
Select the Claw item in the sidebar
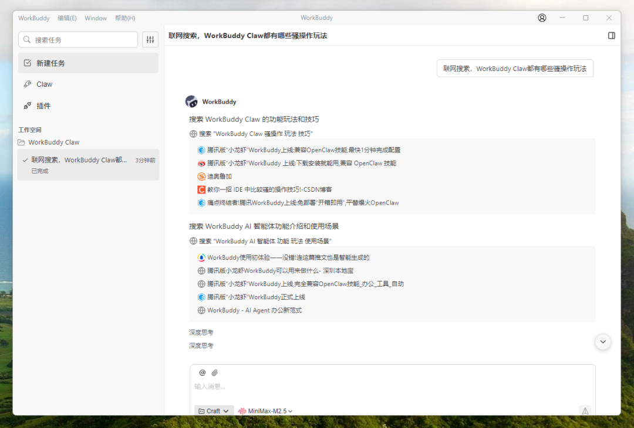tap(43, 84)
